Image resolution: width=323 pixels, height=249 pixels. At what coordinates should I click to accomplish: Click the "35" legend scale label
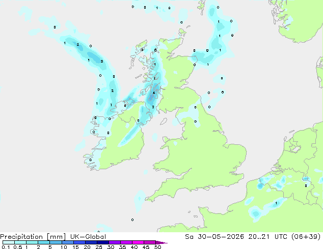(122, 247)
